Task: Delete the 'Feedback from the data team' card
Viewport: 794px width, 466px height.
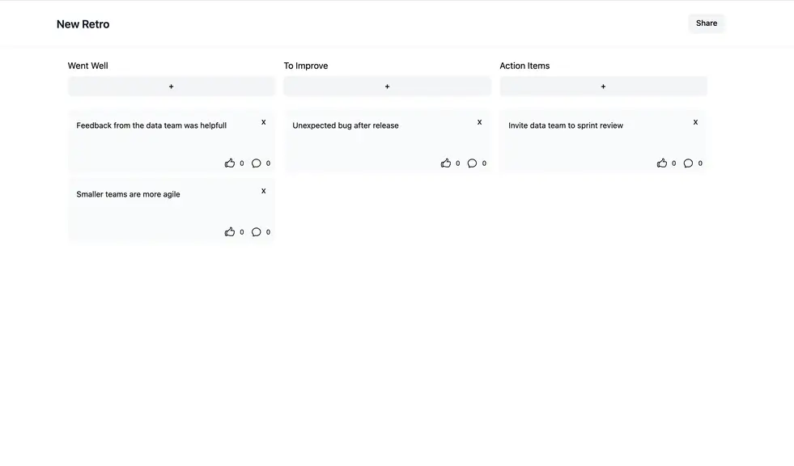Action: tap(263, 122)
